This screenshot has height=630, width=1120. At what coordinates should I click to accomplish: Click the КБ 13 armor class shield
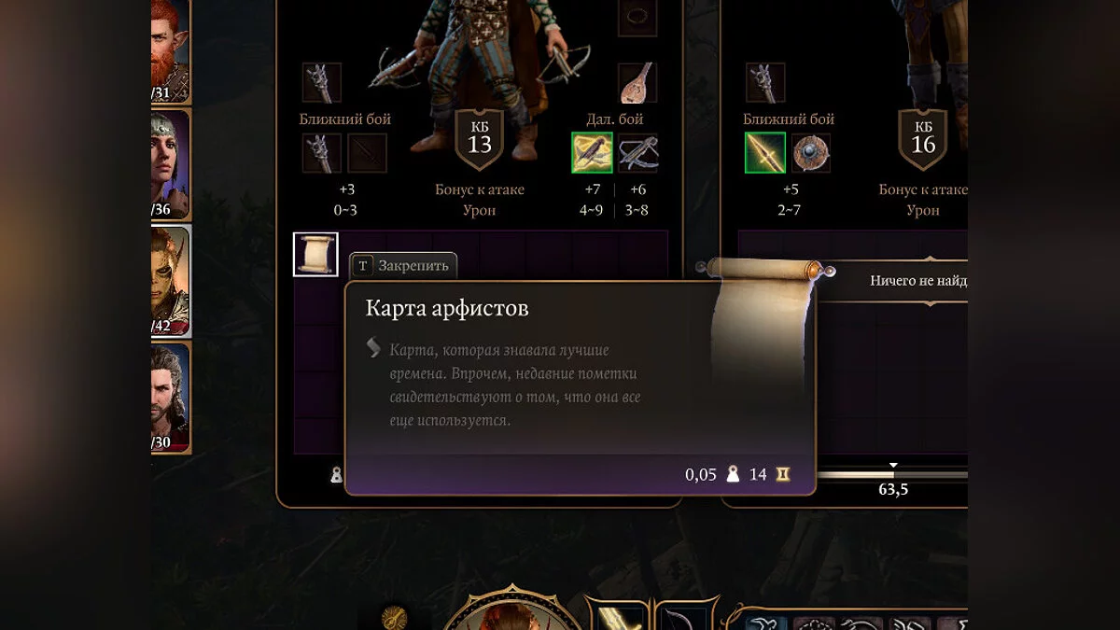[x=479, y=139]
